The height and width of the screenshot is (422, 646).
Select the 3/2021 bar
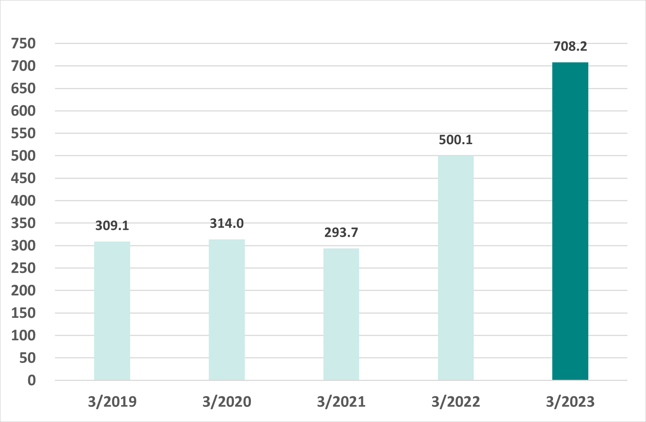[x=341, y=314]
